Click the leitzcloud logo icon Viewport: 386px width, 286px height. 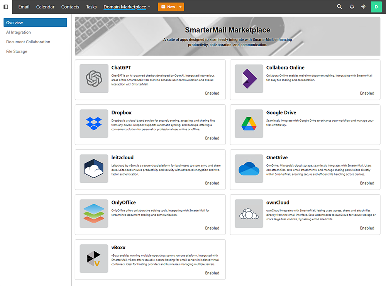coord(94,169)
